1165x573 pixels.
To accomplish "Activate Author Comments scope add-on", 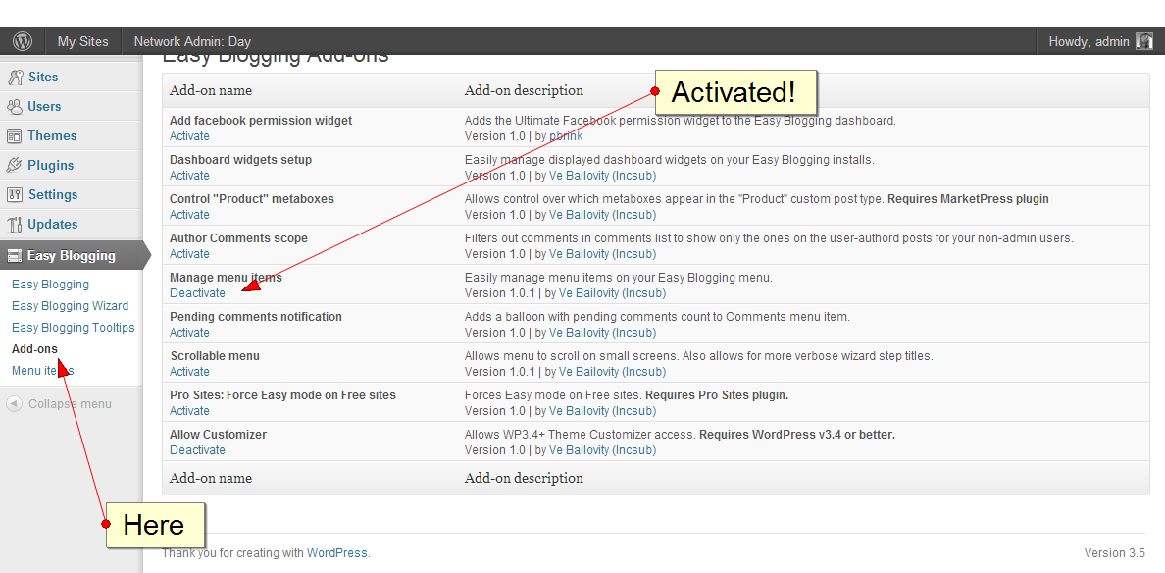I will tap(189, 254).
